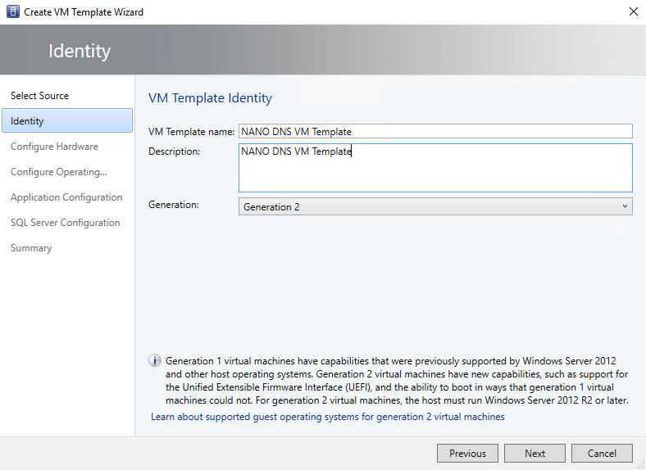The height and width of the screenshot is (470, 646).
Task: Open SQL Server Configuration step
Action: pos(65,223)
